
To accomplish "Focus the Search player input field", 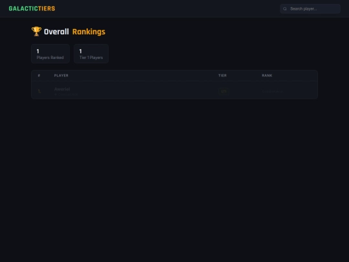I will (x=310, y=8).
